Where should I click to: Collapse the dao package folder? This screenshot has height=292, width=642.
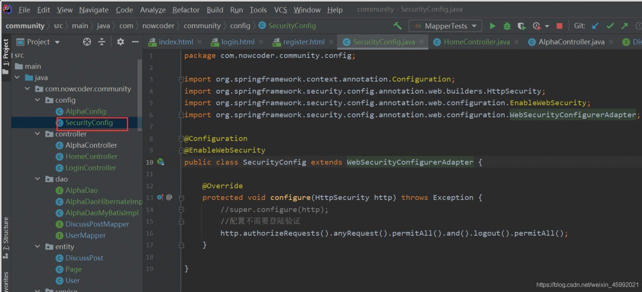[39, 179]
